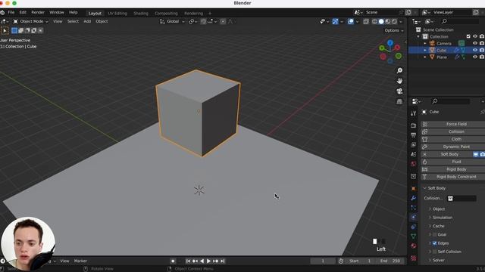Expand the Object subpanel under Soft Body
This screenshot has height=272, width=485.
click(430, 209)
